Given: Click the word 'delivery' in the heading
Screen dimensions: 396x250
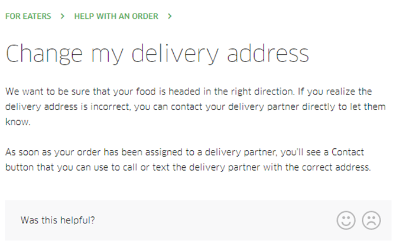Looking at the screenshot, I should 175,54.
